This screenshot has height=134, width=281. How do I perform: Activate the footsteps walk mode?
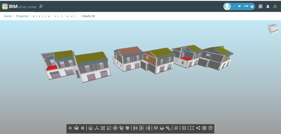[122, 128]
